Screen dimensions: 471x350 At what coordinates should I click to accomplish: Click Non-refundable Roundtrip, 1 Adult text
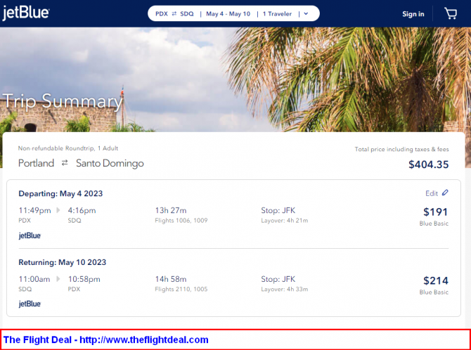click(x=68, y=148)
